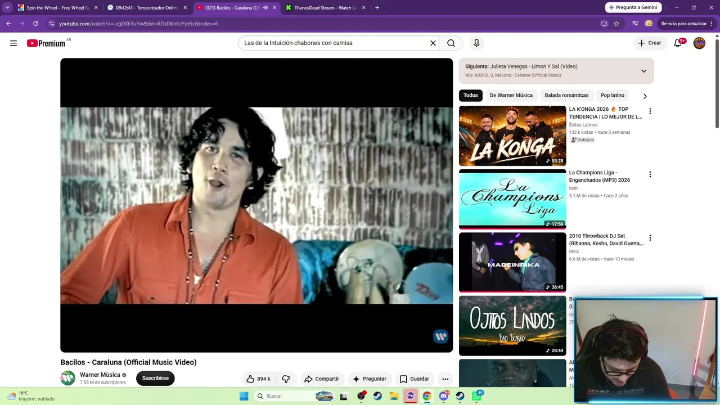Screen dimensions: 720x405
Task: Bookmark this page with the star icon
Action: pos(616,24)
